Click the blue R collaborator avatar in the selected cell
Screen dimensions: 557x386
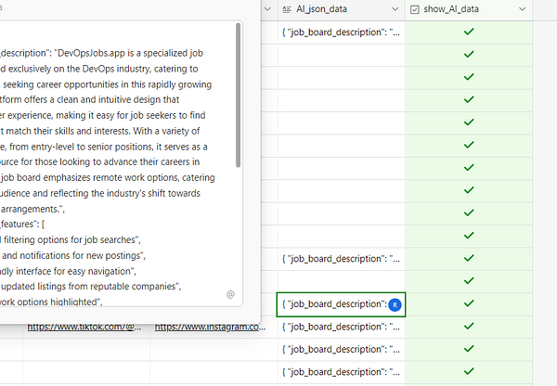[x=395, y=304]
